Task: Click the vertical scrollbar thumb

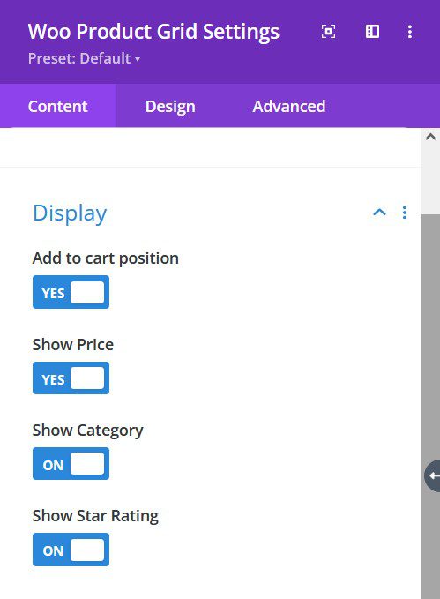Action: point(431,407)
